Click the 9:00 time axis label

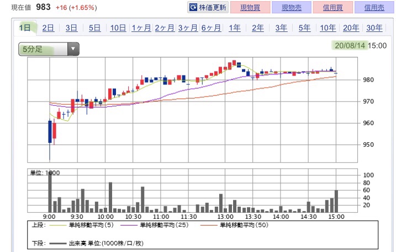click(x=49, y=217)
